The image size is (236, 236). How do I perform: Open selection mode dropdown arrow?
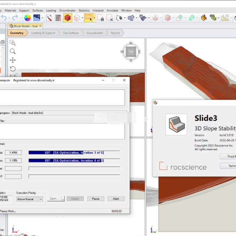click(x=94, y=18)
